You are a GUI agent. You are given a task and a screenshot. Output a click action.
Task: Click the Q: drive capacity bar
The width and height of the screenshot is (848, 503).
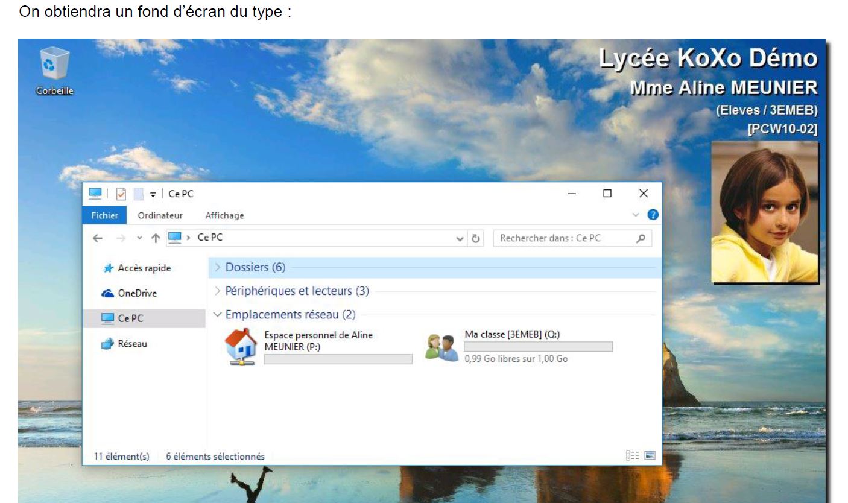[x=538, y=347]
